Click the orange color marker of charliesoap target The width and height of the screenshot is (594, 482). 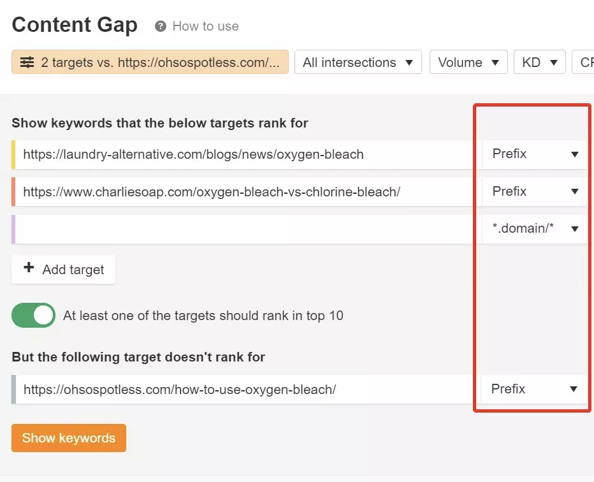point(13,192)
